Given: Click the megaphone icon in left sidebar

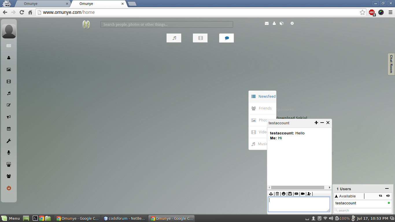Looking at the screenshot, I should 9,117.
